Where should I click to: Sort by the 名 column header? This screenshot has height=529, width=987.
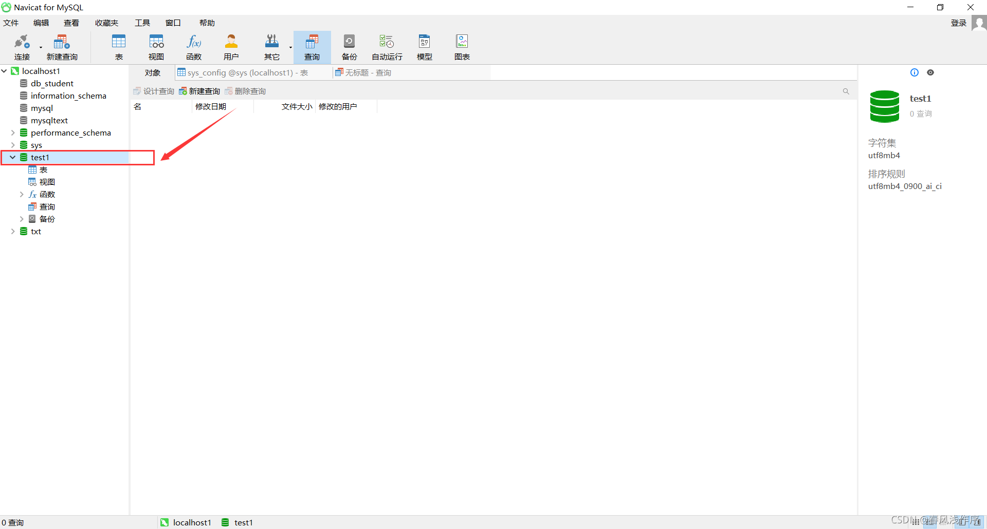(161, 107)
